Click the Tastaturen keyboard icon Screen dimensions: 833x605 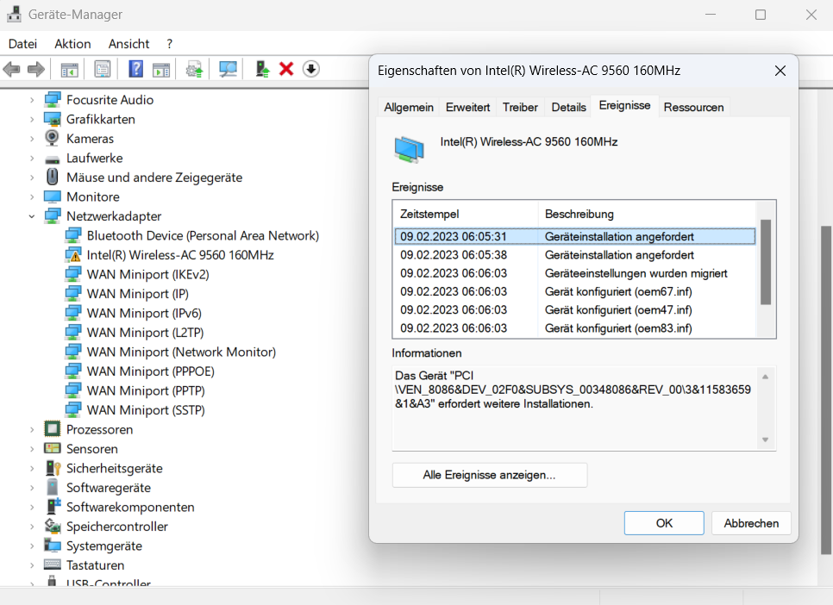pos(53,564)
